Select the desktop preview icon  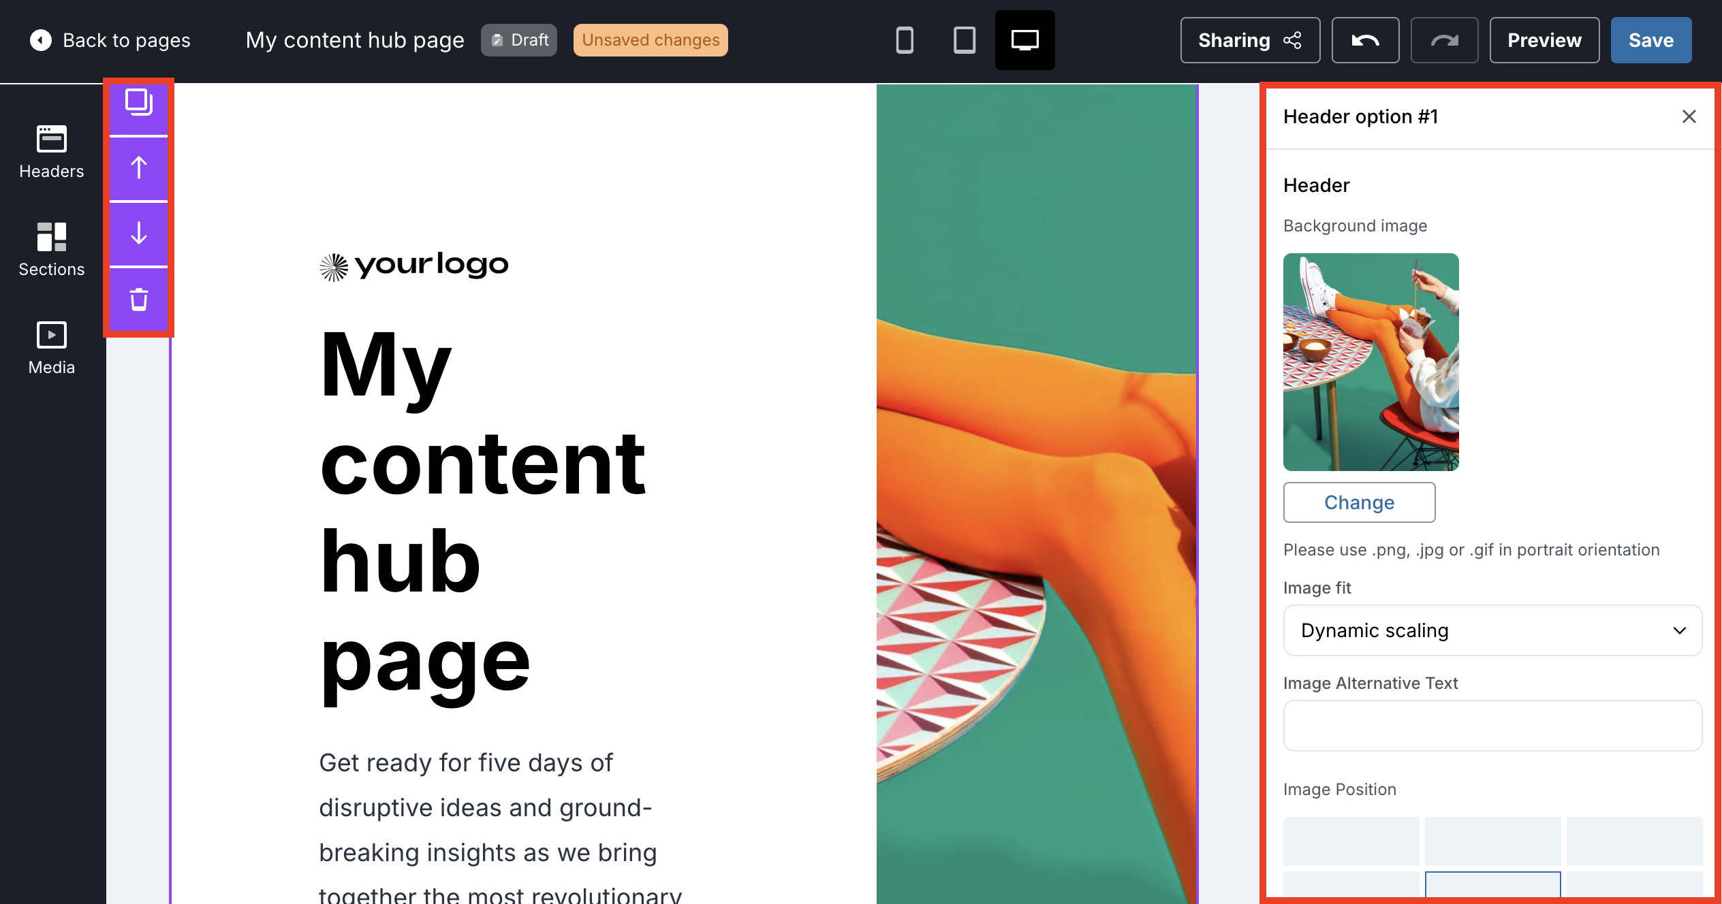click(x=1024, y=40)
